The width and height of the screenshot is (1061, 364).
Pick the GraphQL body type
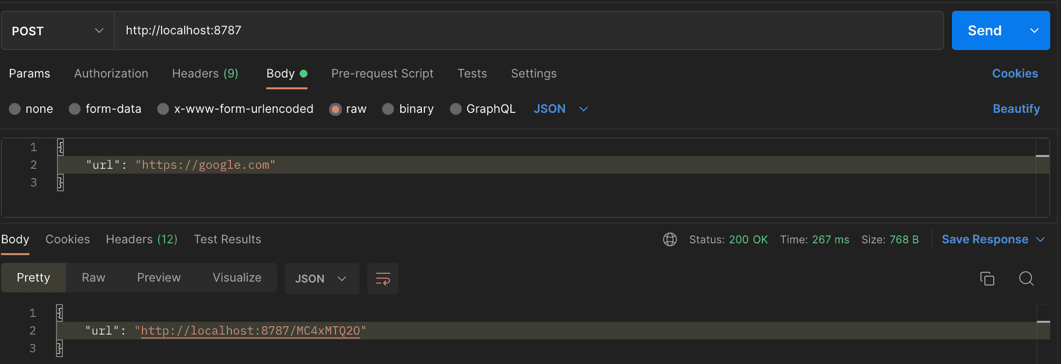pos(456,109)
